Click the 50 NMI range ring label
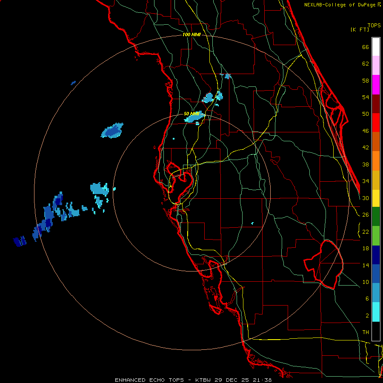383x383 pixels. (191, 114)
